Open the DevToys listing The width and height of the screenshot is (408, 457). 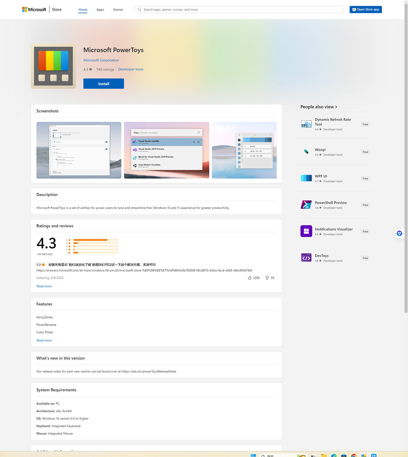click(x=322, y=256)
